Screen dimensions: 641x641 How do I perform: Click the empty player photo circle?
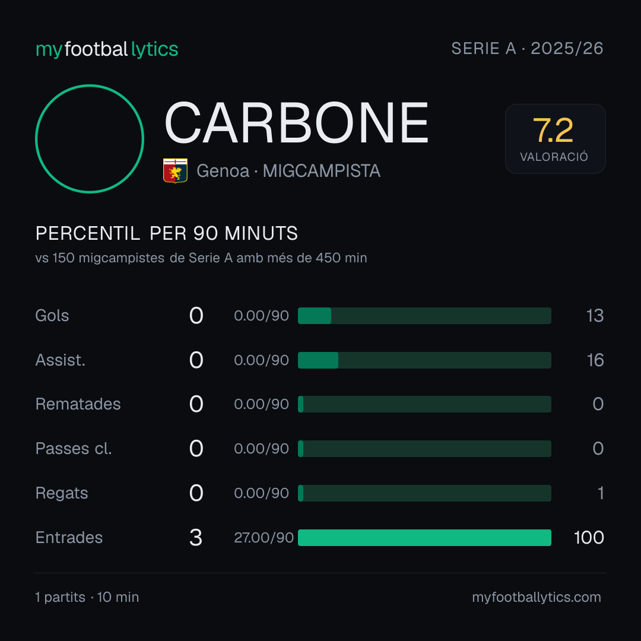coord(90,139)
